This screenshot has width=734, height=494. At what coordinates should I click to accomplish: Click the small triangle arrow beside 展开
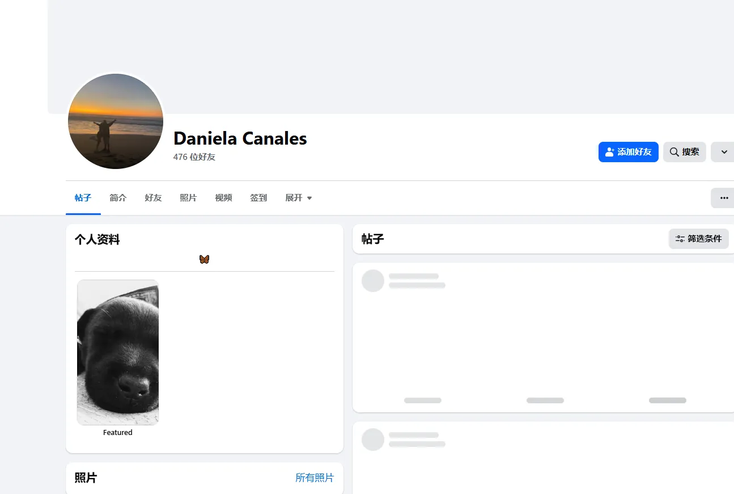309,198
